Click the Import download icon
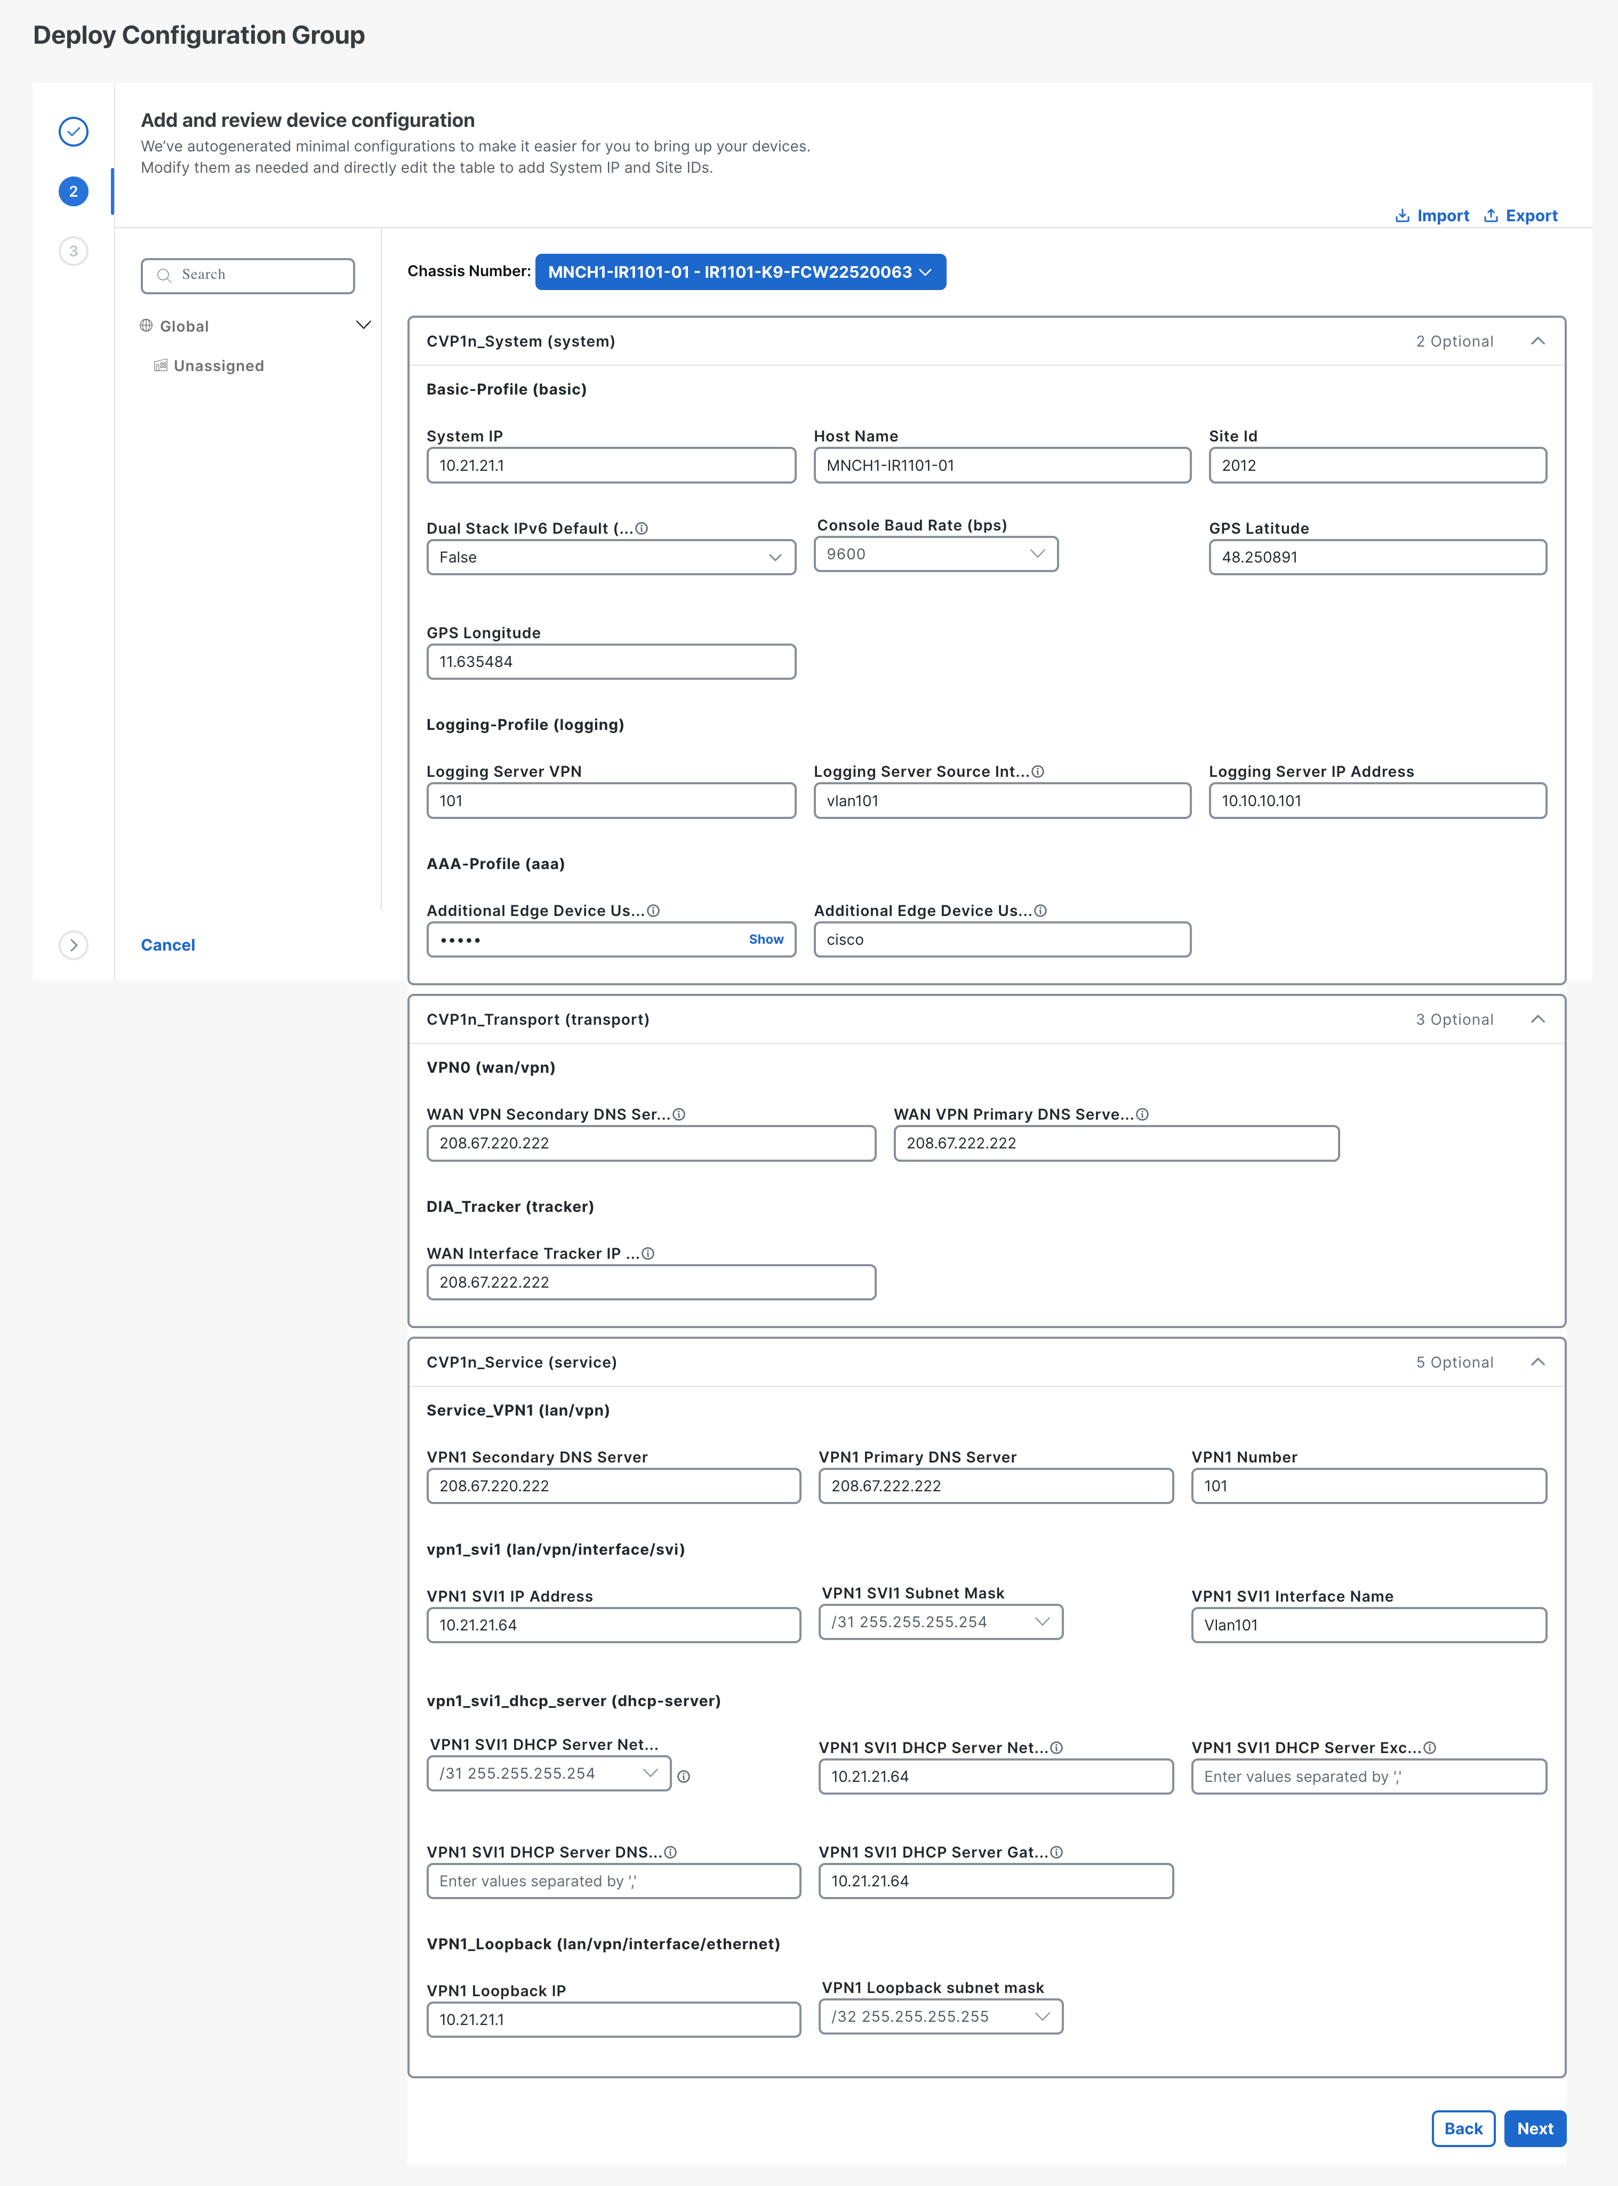This screenshot has width=1618, height=2186. (x=1401, y=215)
